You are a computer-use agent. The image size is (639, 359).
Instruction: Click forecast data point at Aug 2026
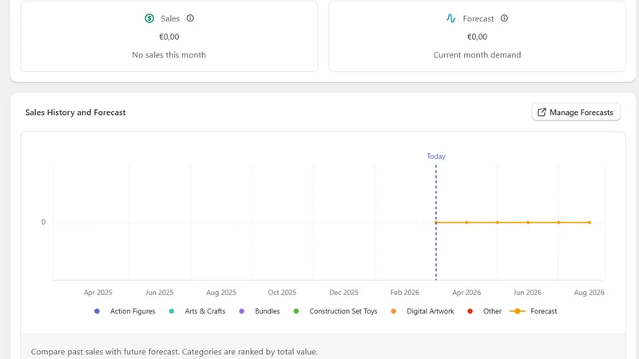click(589, 223)
